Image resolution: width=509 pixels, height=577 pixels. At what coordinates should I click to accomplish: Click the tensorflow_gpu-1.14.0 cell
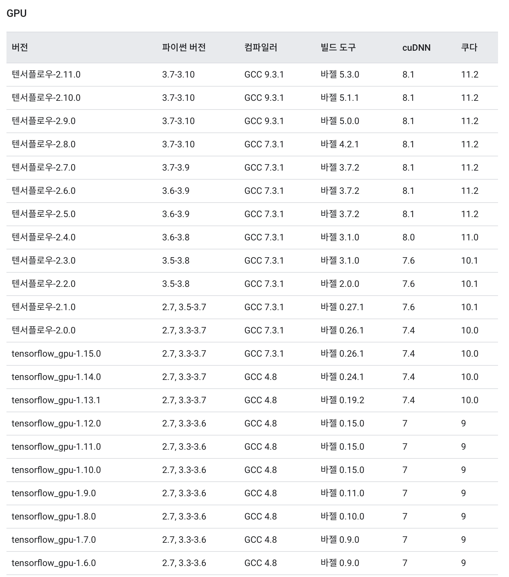tap(56, 377)
